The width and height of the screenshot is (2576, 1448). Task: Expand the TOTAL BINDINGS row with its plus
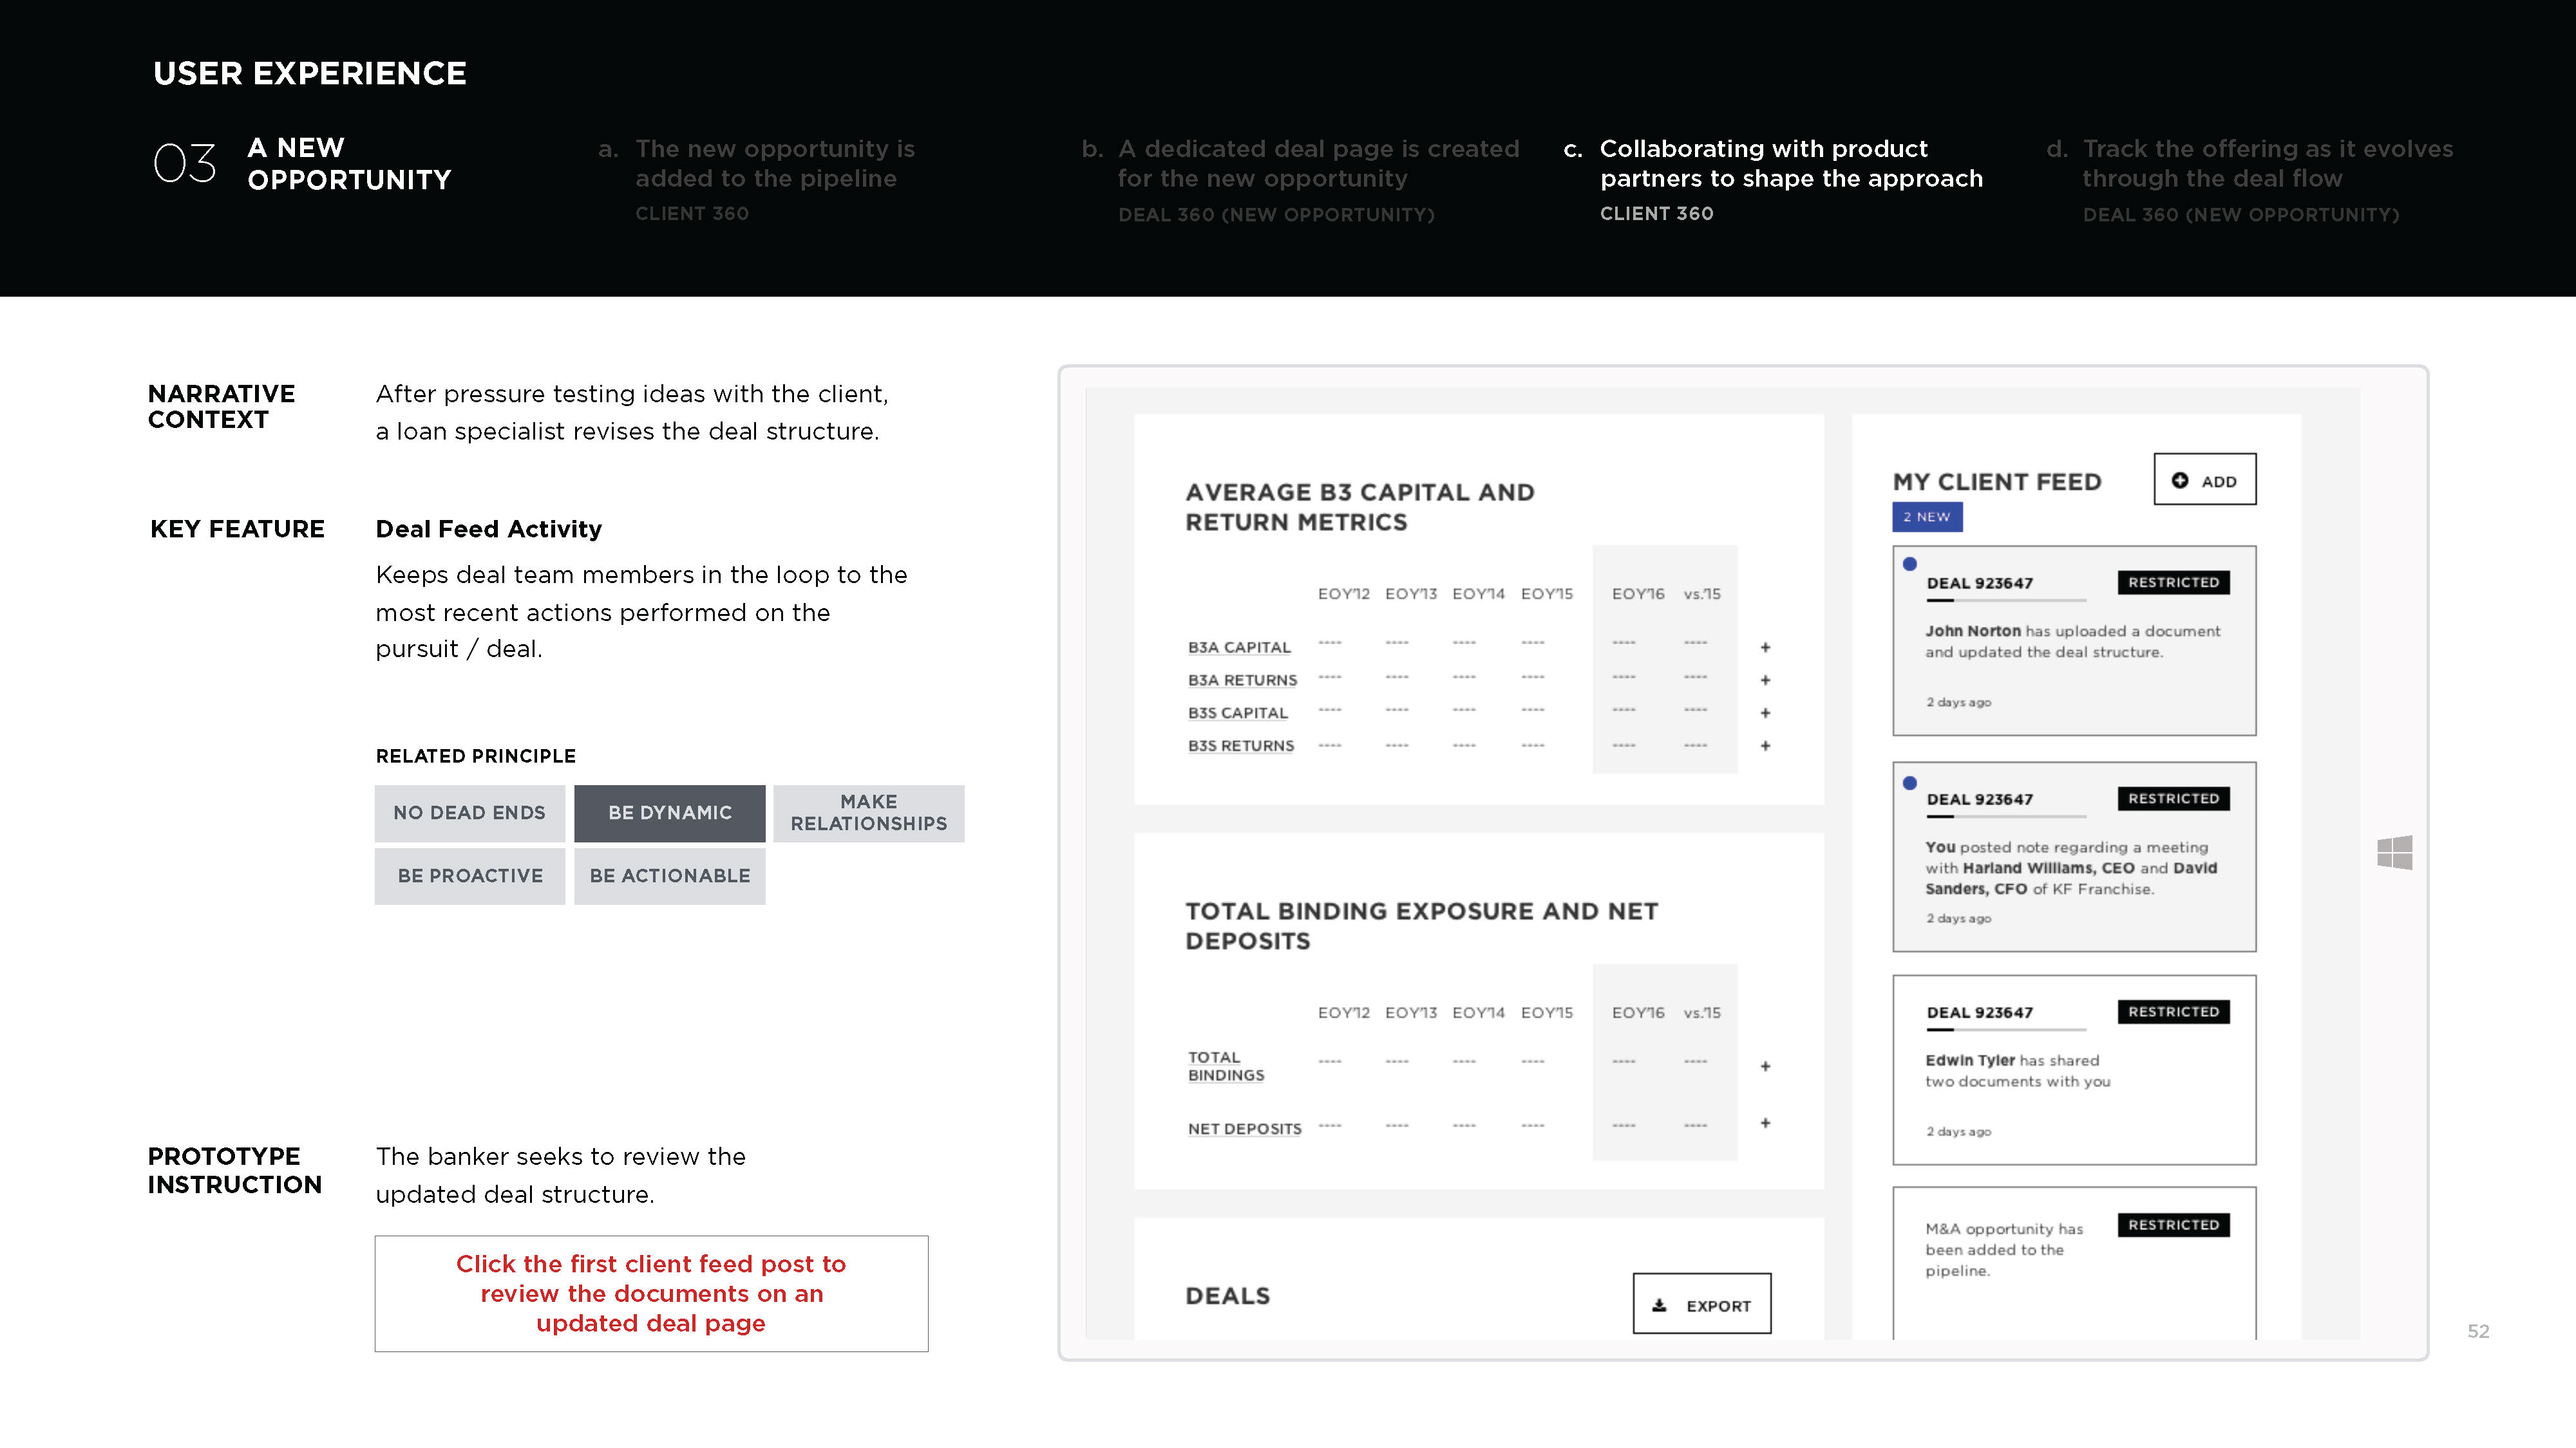pyautogui.click(x=1765, y=1066)
